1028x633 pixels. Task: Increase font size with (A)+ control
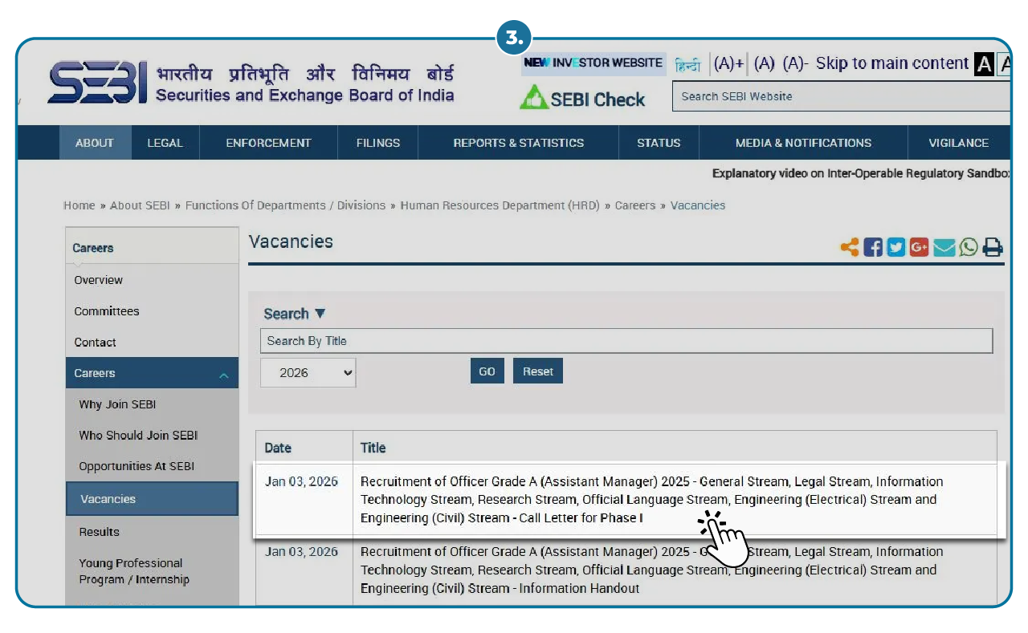pyautogui.click(x=728, y=63)
